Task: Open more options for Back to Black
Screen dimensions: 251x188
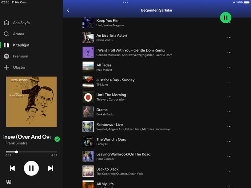Action: click(x=229, y=171)
